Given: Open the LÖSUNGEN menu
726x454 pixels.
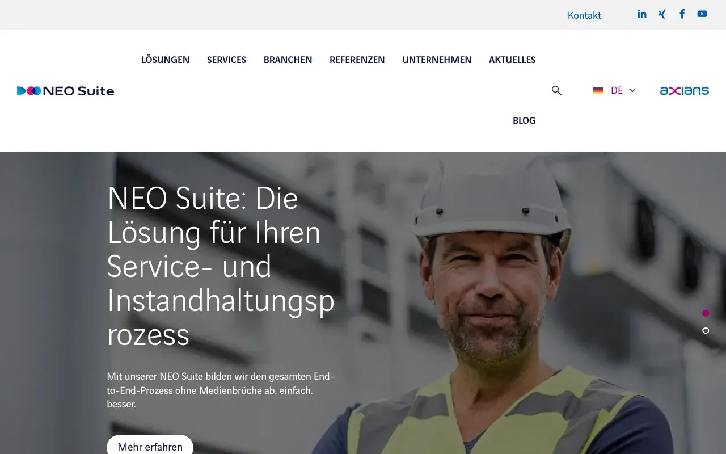Looking at the screenshot, I should pyautogui.click(x=166, y=60).
